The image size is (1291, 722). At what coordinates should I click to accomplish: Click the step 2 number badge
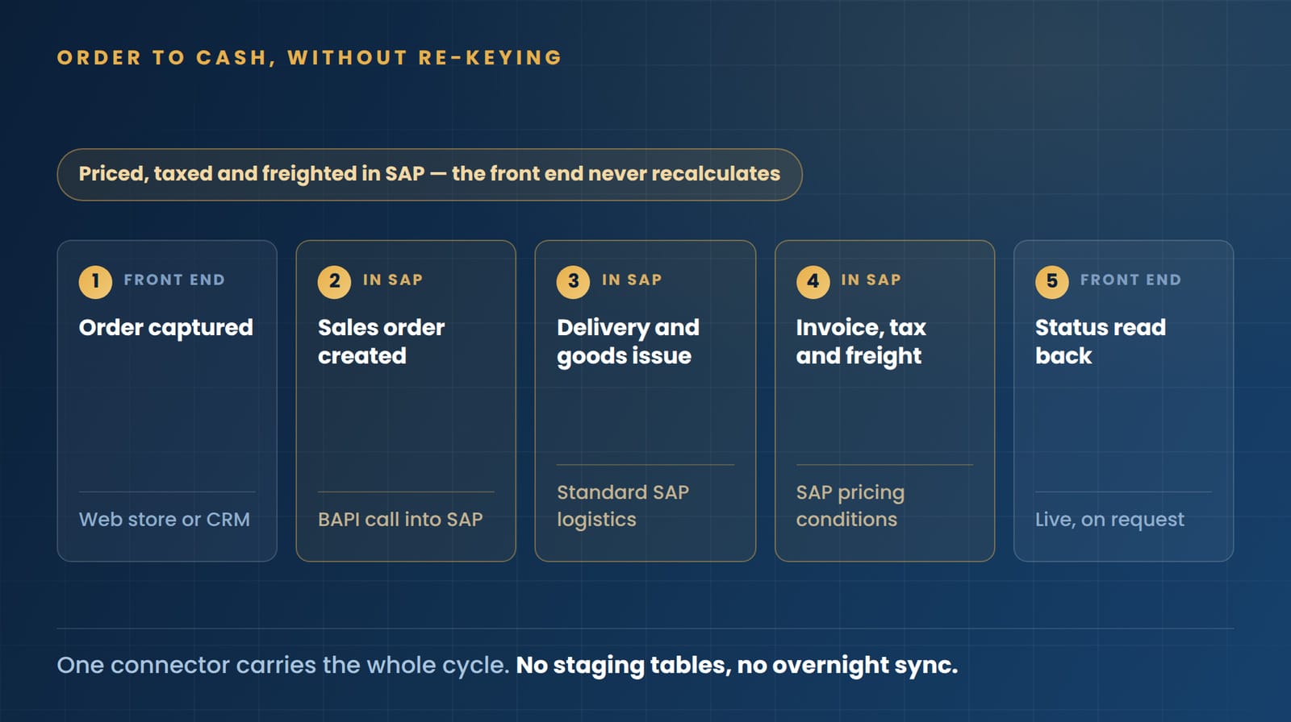click(334, 281)
